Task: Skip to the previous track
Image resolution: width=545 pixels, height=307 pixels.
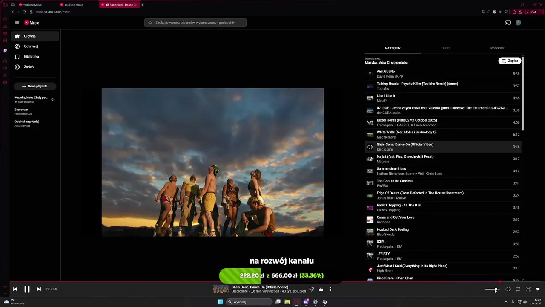Action: pyautogui.click(x=15, y=289)
